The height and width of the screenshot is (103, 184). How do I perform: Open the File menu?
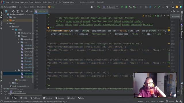coord(7,2)
